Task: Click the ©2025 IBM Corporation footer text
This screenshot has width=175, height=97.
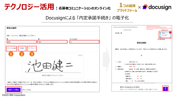Action: click(14, 95)
